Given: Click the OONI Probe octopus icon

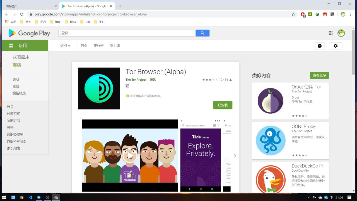Looking at the screenshot, I should (x=271, y=140).
